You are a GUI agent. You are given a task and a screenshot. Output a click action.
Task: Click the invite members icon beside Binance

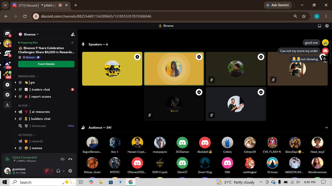point(73,34)
